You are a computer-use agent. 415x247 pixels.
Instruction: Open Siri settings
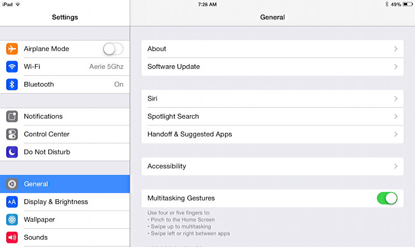coord(272,98)
